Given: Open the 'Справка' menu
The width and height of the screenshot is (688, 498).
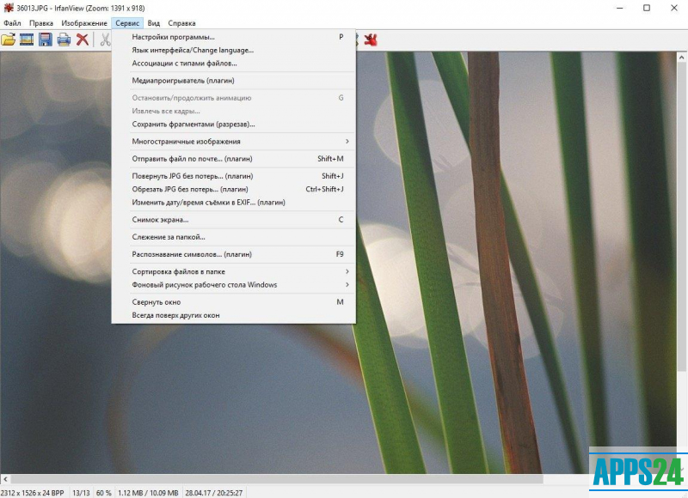Looking at the screenshot, I should click(181, 23).
